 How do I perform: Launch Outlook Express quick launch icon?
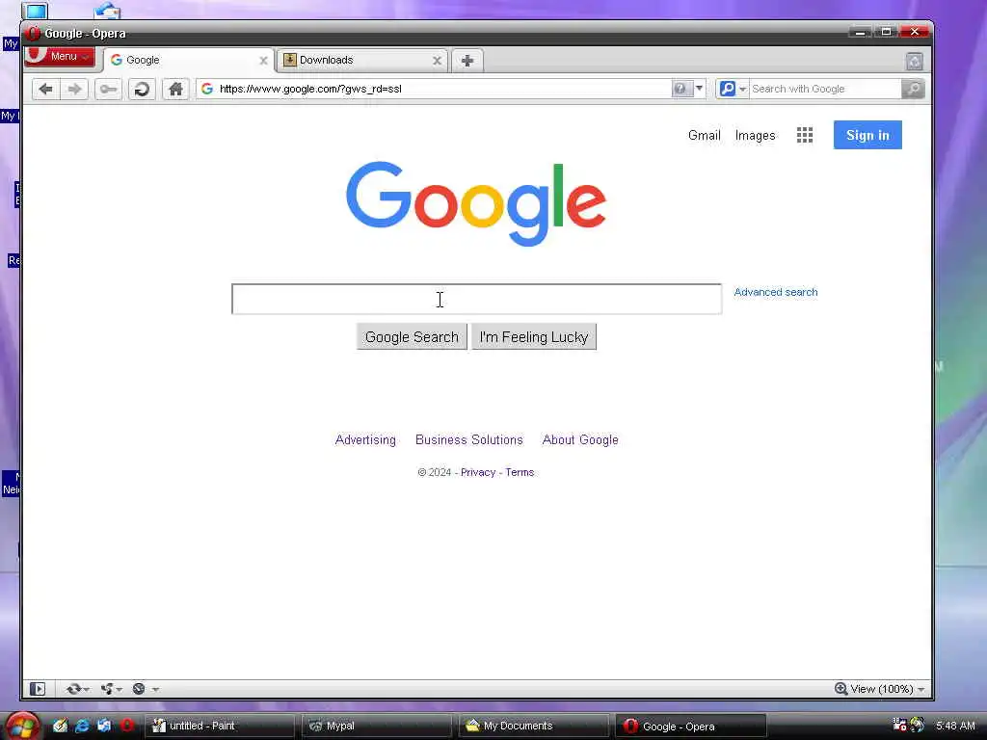(104, 726)
